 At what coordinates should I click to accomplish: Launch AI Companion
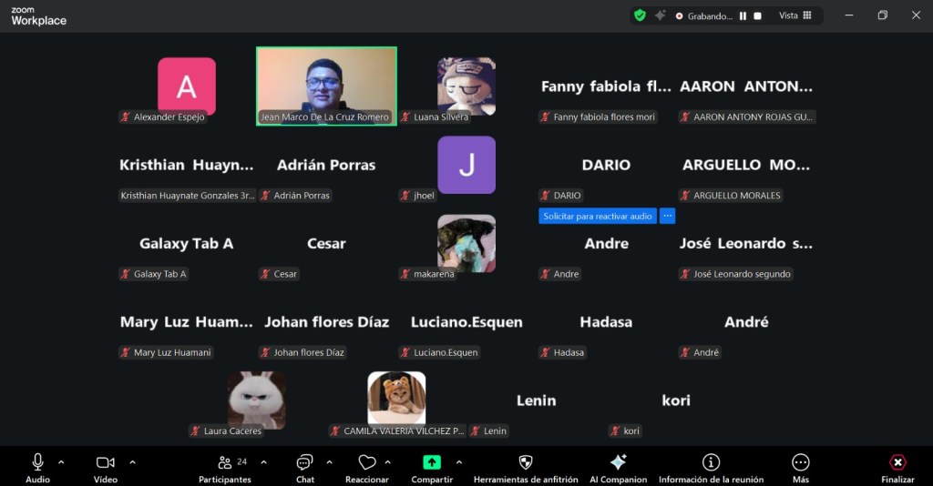click(618, 468)
